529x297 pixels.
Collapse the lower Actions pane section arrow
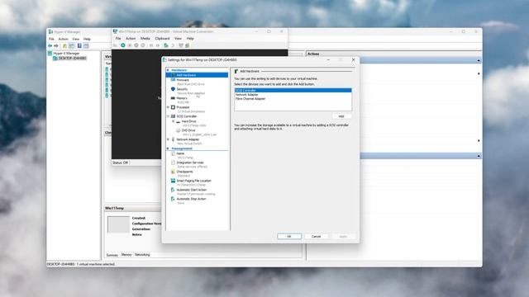(479, 156)
